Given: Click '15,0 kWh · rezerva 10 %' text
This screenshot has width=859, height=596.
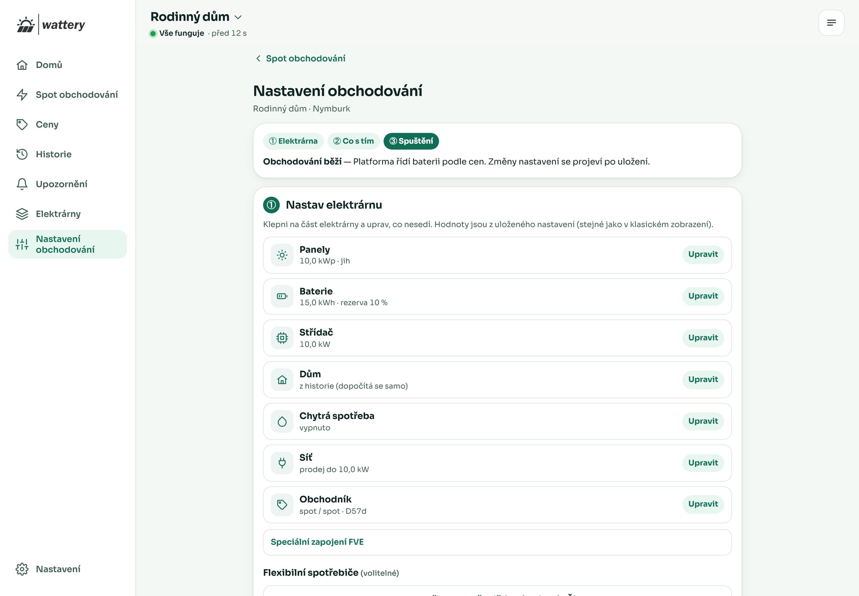Looking at the screenshot, I should (343, 303).
